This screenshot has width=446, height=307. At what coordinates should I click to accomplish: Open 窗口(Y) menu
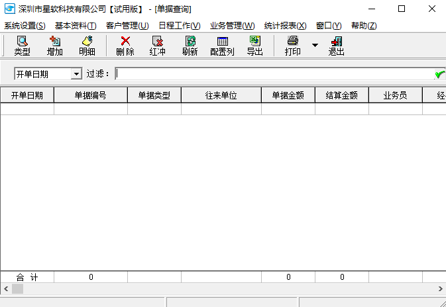pos(329,26)
